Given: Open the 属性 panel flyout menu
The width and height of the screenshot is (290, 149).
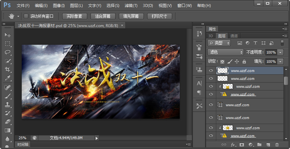Looking at the screenshot, I should coord(285,29).
